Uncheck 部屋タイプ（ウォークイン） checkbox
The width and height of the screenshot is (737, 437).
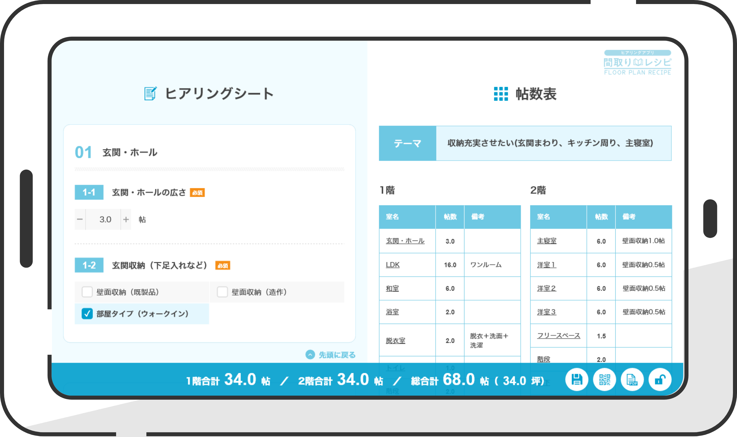[87, 314]
